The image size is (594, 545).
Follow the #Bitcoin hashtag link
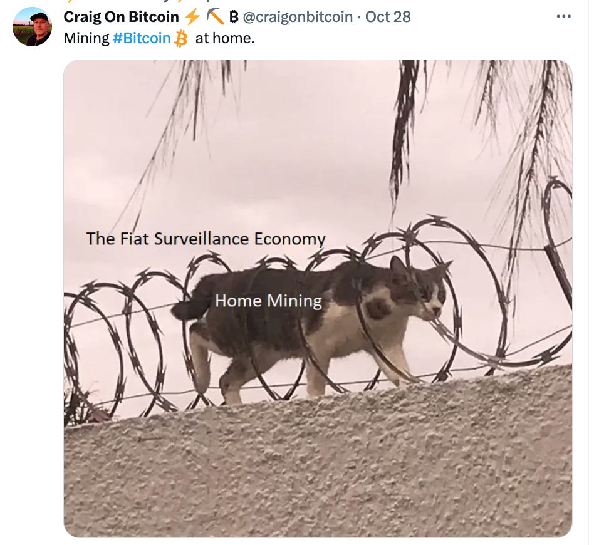pyautogui.click(x=142, y=38)
